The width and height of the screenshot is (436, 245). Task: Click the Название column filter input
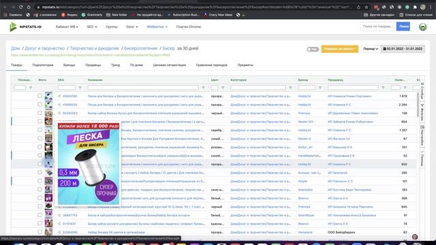(x=143, y=88)
